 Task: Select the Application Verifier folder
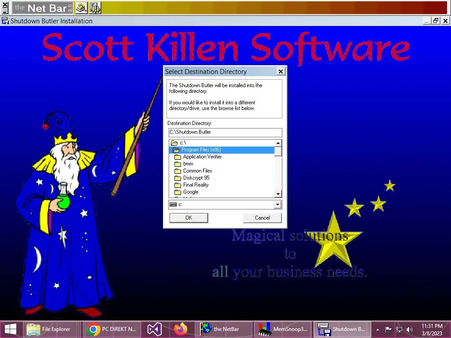point(222,157)
